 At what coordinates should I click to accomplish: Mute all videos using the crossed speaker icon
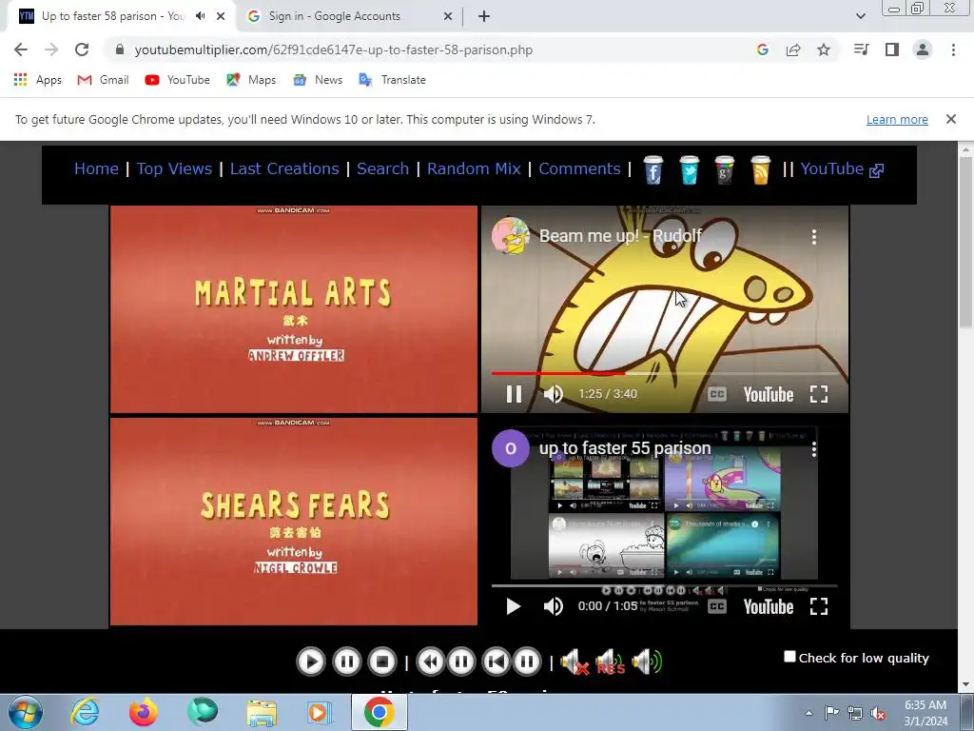pos(574,662)
